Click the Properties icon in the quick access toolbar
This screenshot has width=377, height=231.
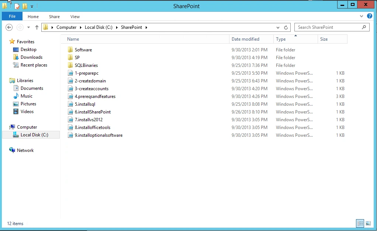pyautogui.click(x=17, y=6)
